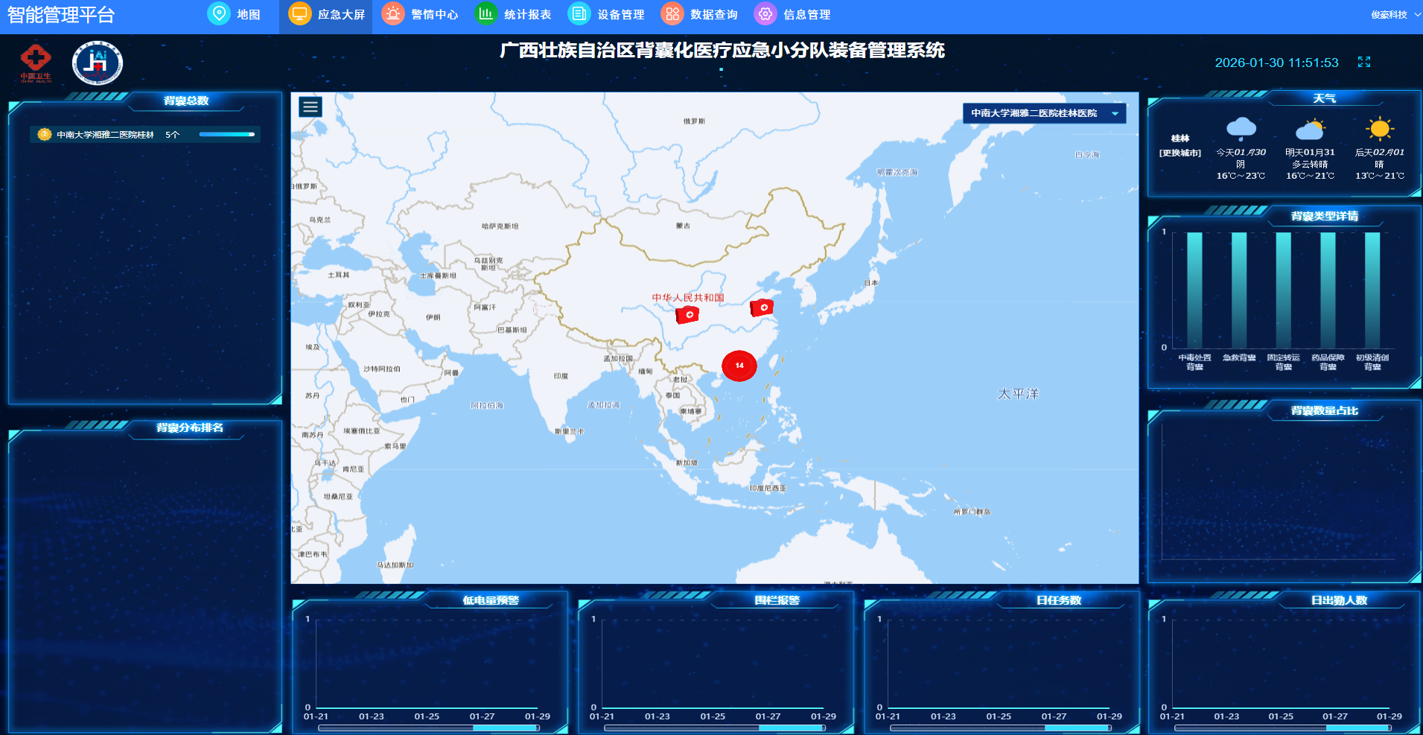Open 信息管理 gear icon
The width and height of the screenshot is (1423, 735).
coord(765,14)
